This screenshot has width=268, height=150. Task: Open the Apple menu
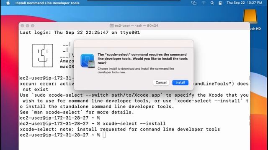[x=8, y=3]
